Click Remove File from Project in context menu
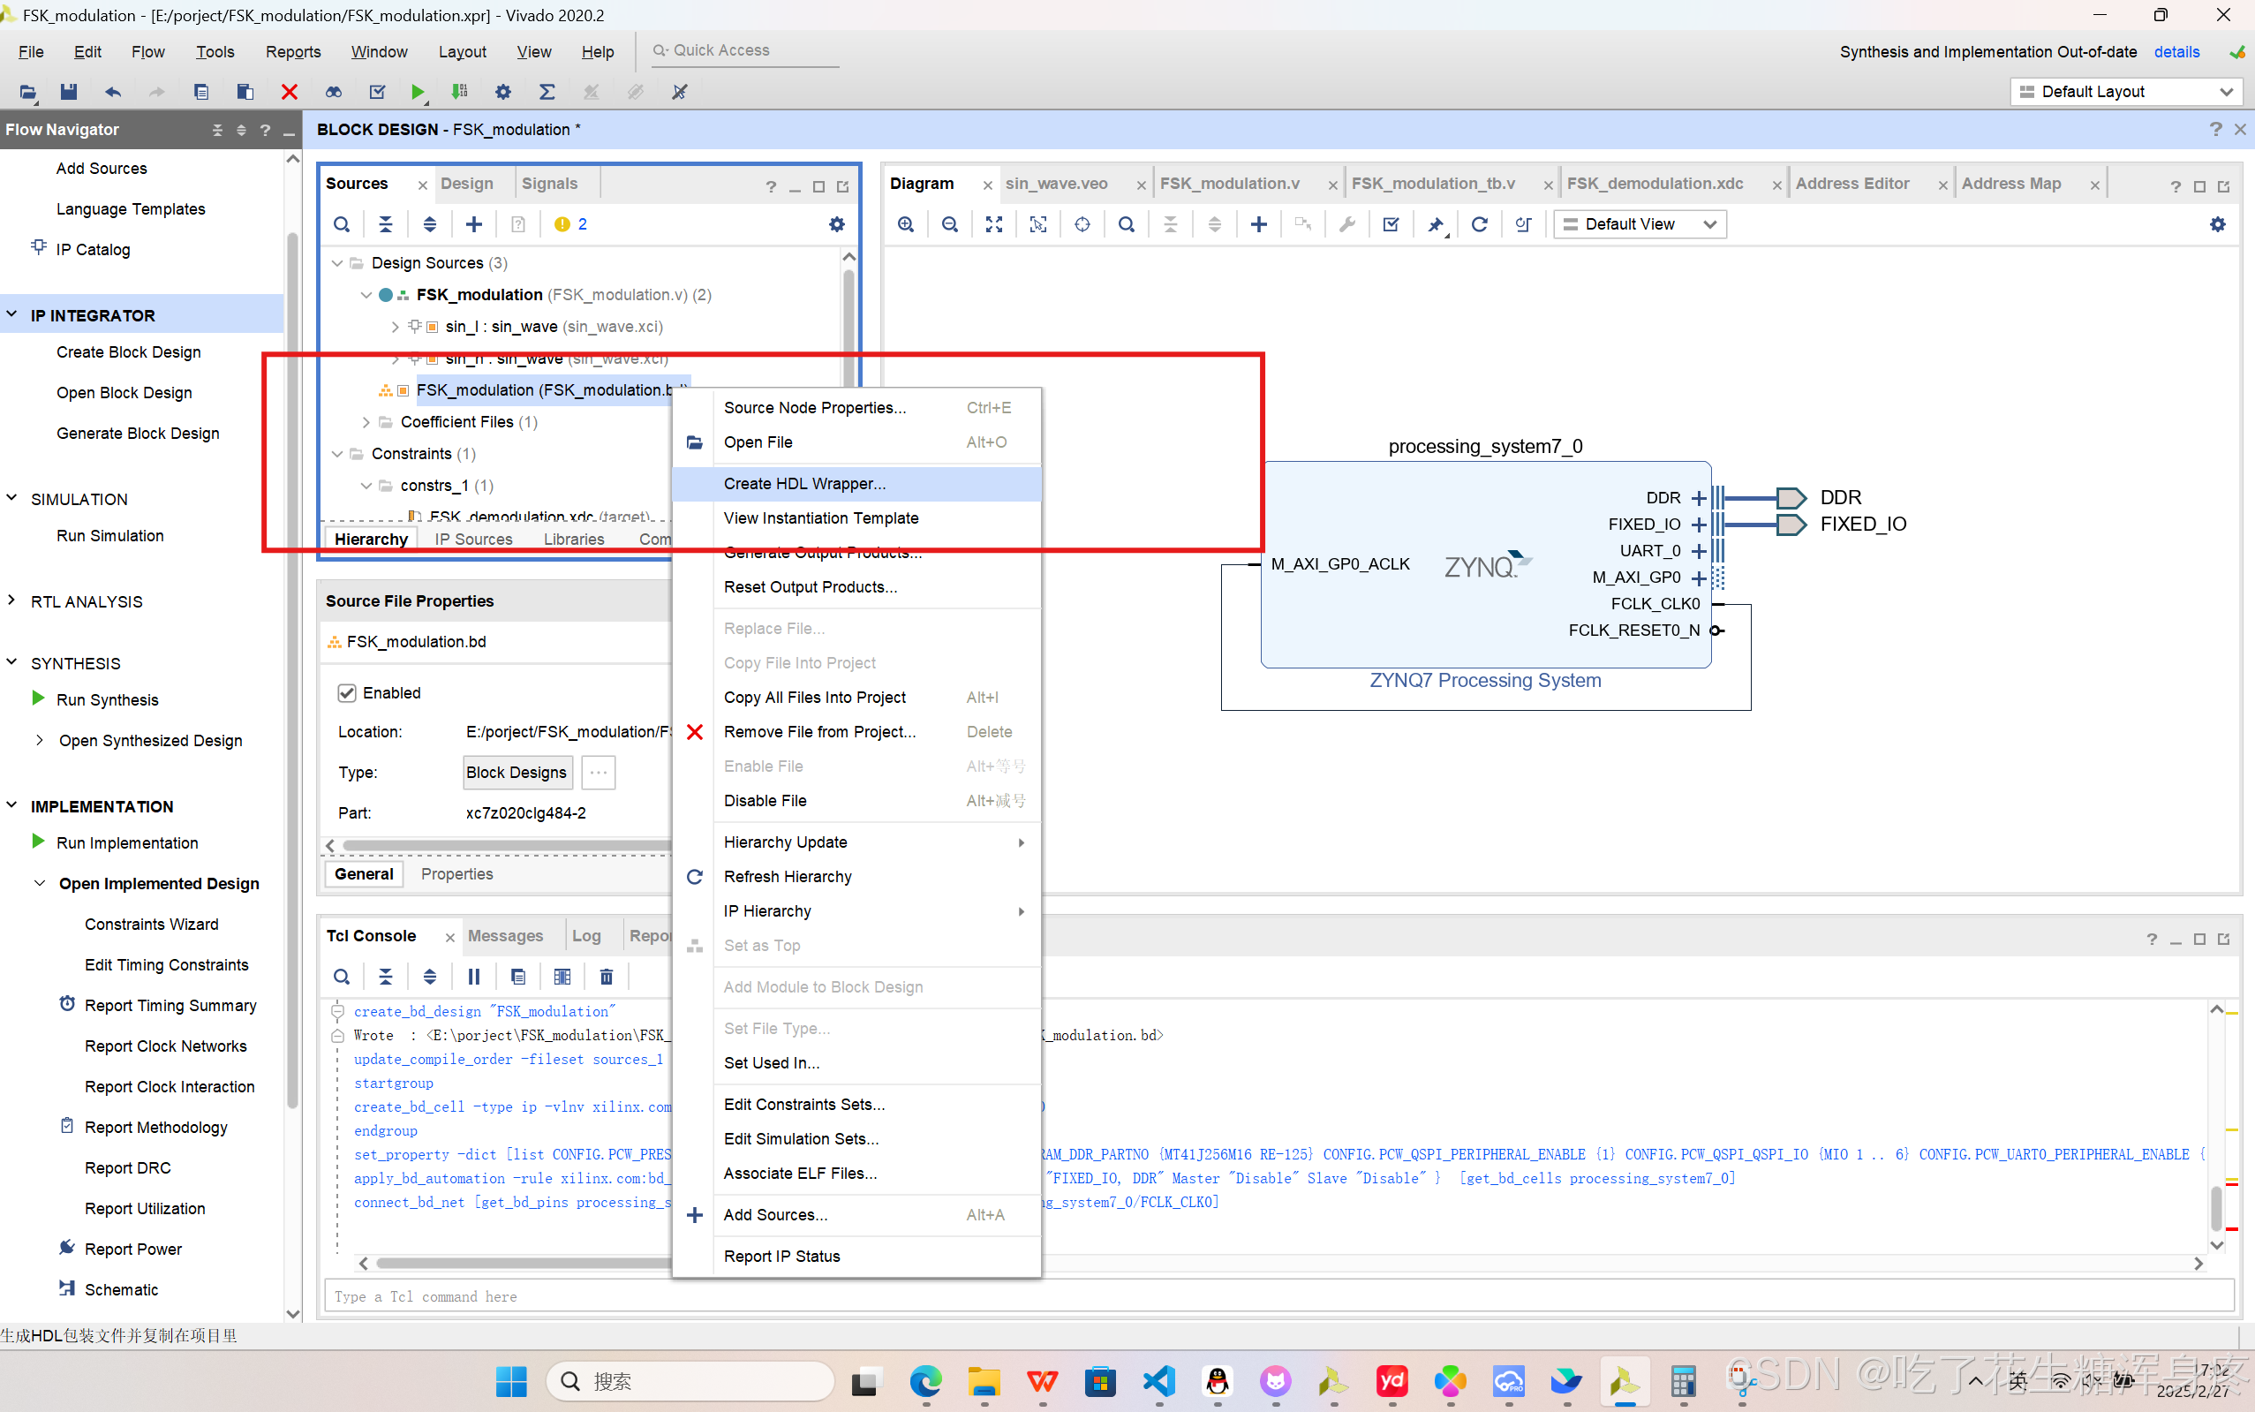2255x1412 pixels. (856, 732)
